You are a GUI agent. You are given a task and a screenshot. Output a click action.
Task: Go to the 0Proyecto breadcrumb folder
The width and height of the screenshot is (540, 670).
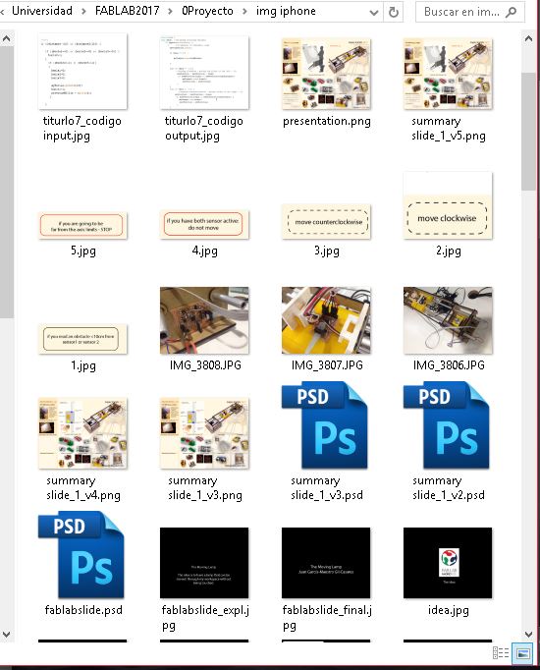(x=207, y=11)
